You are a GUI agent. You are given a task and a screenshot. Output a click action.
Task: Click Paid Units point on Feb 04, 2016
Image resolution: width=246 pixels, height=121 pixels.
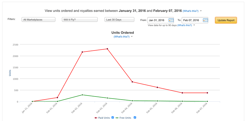tap(132, 82)
